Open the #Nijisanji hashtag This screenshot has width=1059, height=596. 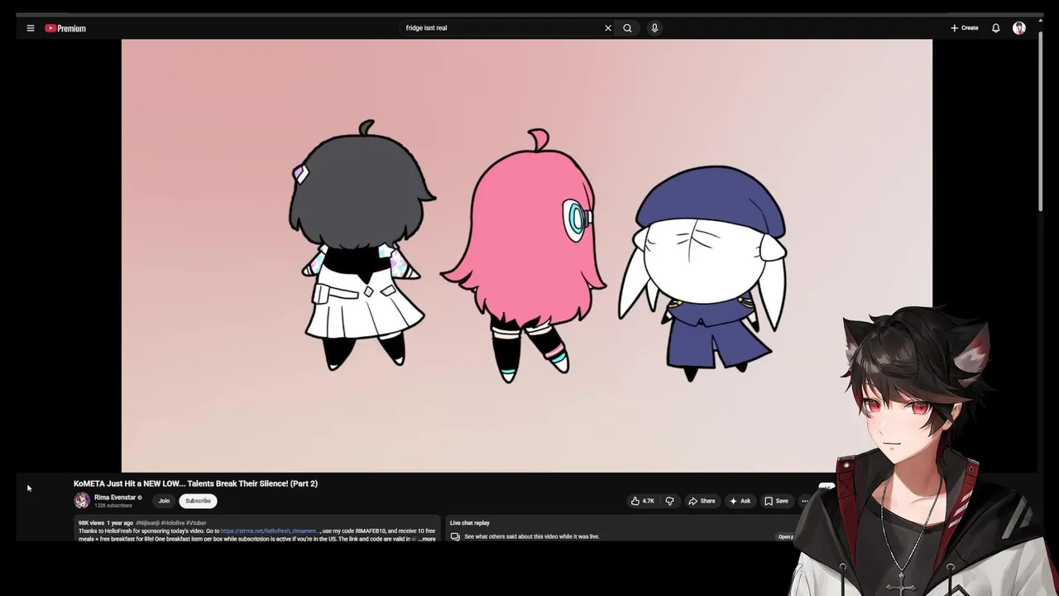147,523
